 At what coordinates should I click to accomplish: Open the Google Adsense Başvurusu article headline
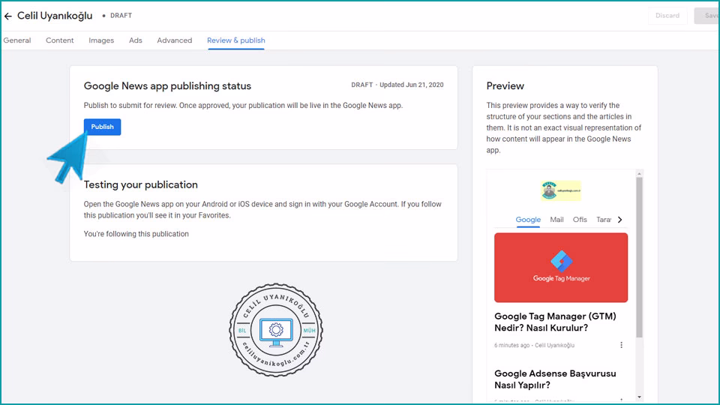click(x=555, y=379)
